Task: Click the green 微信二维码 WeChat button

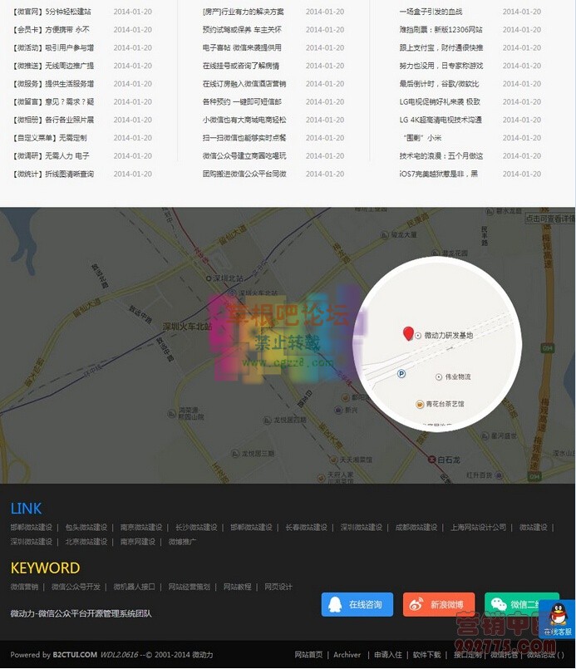Action: [521, 604]
